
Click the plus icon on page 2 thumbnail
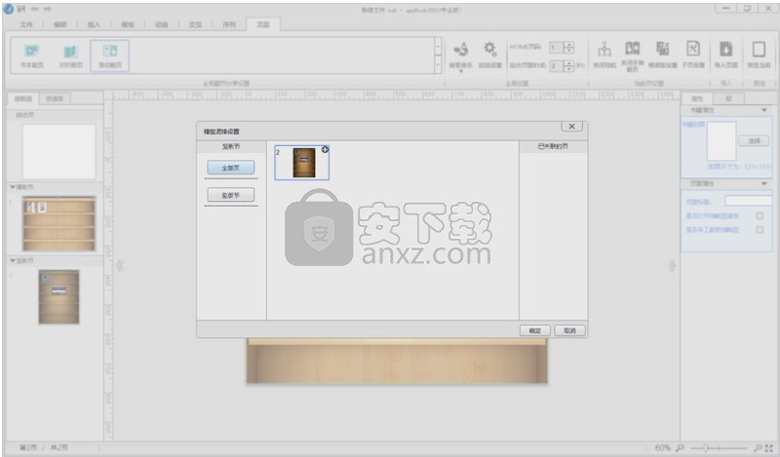(325, 149)
